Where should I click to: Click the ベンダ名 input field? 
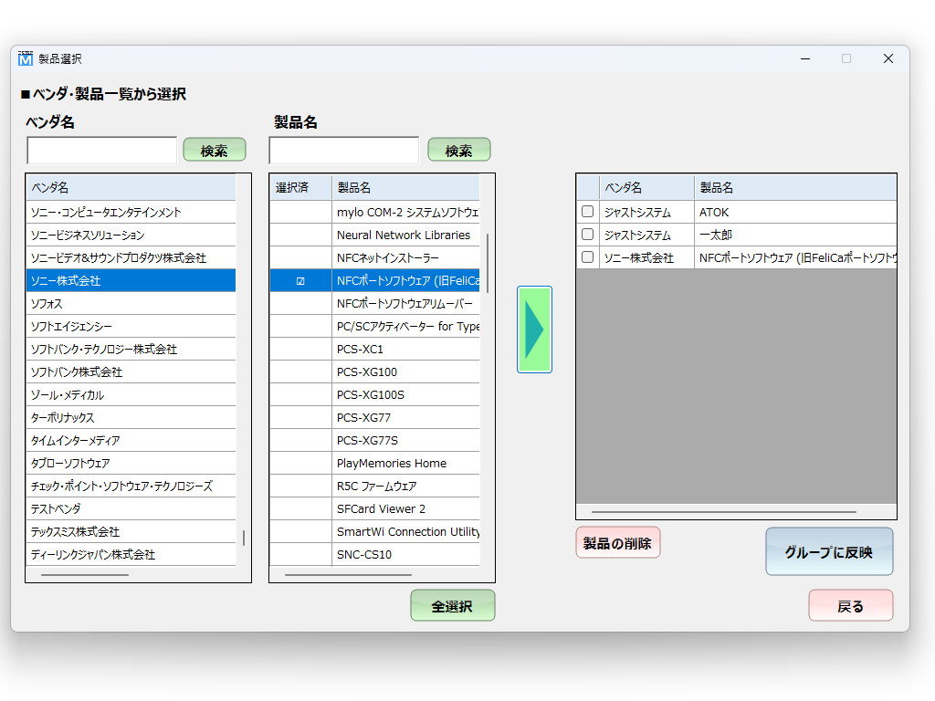[x=100, y=150]
